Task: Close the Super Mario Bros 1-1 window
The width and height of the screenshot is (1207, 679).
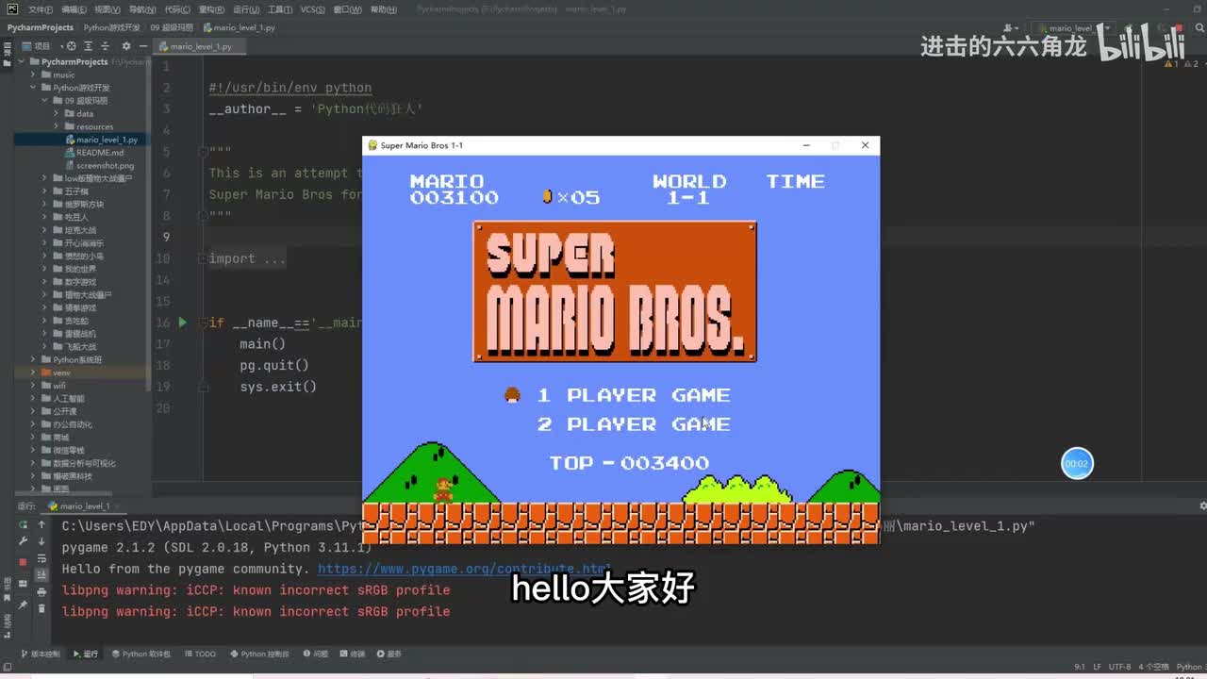Action: (x=865, y=145)
